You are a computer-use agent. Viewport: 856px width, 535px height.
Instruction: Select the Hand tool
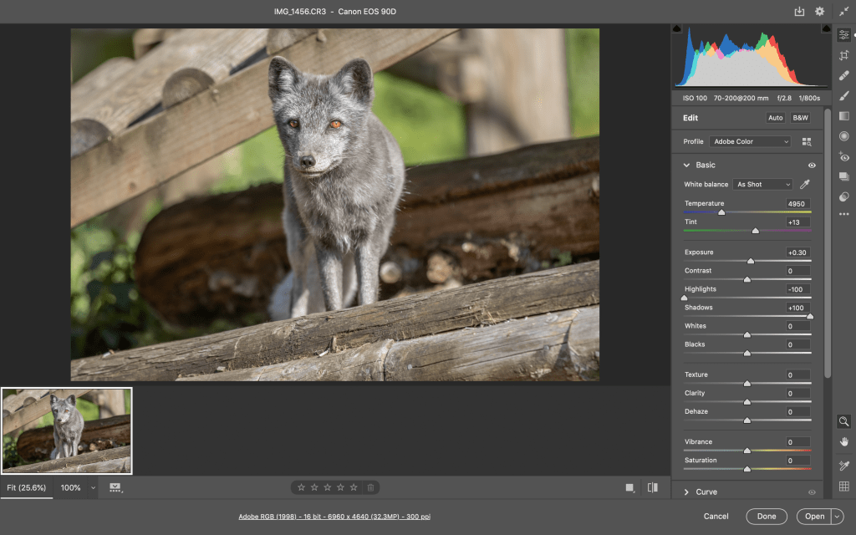tap(844, 441)
